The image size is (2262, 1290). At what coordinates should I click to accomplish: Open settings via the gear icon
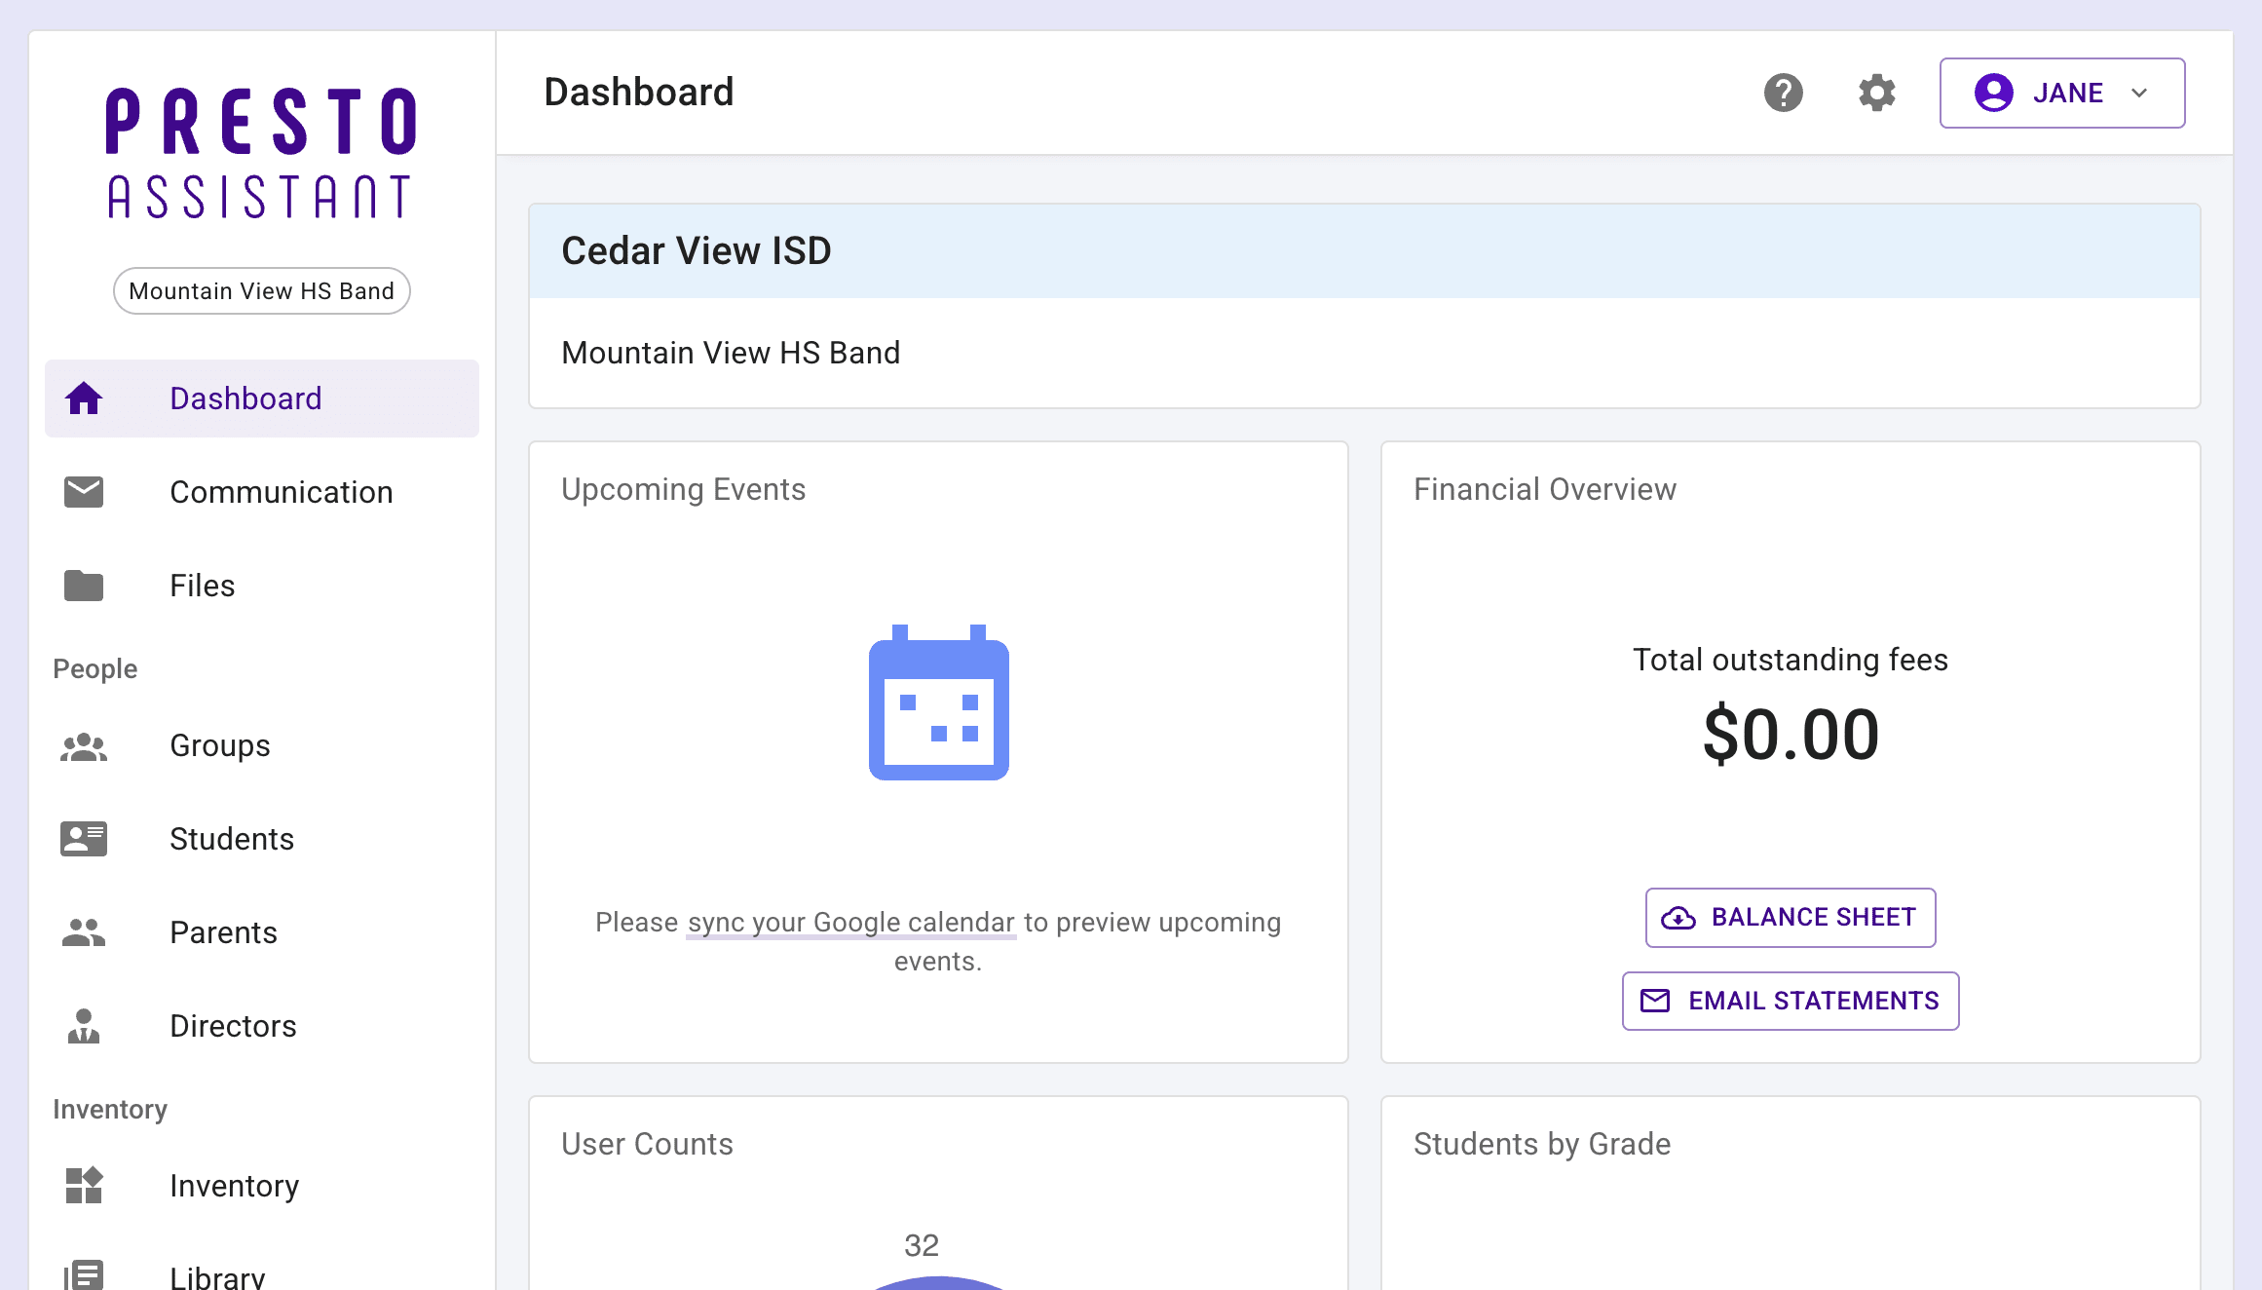click(1876, 94)
